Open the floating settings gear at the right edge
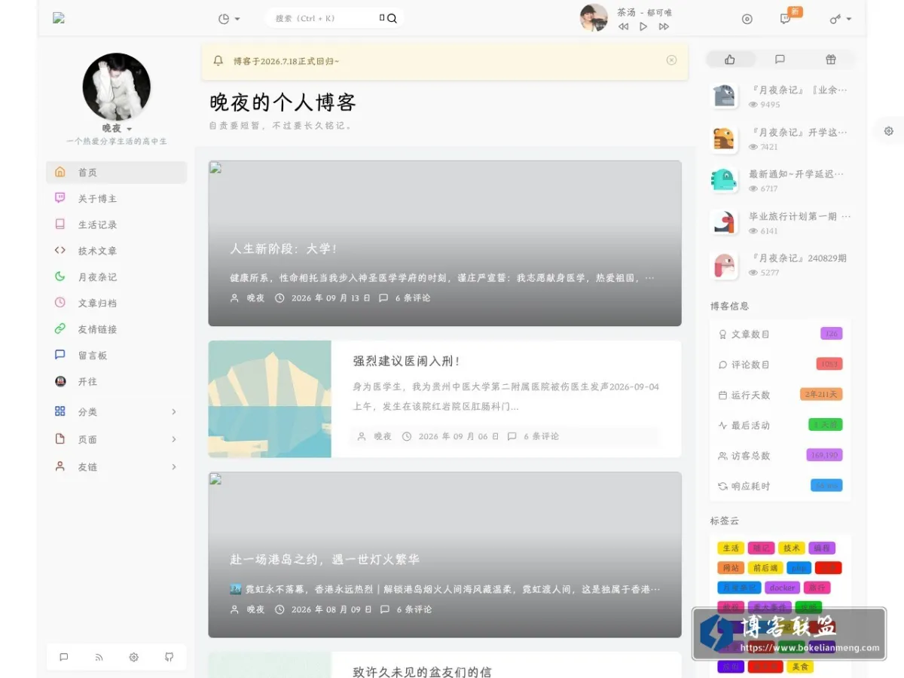Viewport: 904px width, 678px height. [889, 131]
